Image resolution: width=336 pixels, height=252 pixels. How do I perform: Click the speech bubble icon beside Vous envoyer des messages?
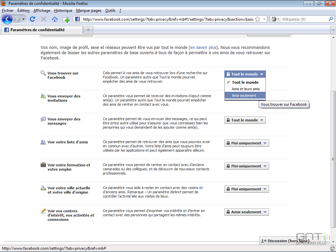tap(43, 119)
